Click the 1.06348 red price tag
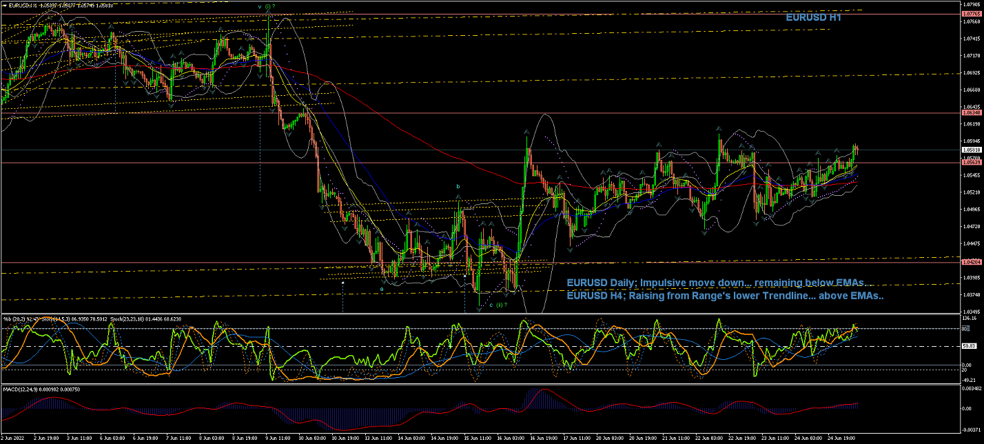 pos(972,112)
